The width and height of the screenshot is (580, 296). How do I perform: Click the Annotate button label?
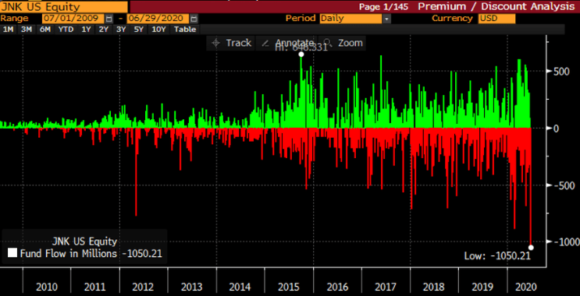[x=295, y=43]
